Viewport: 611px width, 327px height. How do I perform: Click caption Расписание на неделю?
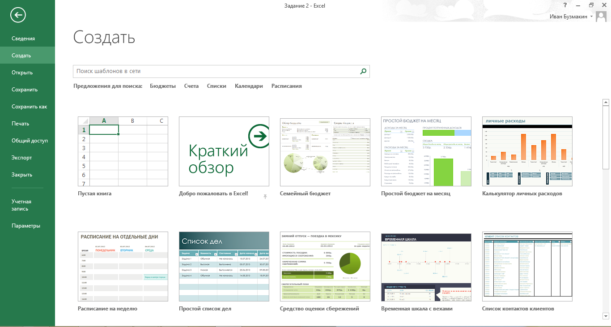point(107,309)
